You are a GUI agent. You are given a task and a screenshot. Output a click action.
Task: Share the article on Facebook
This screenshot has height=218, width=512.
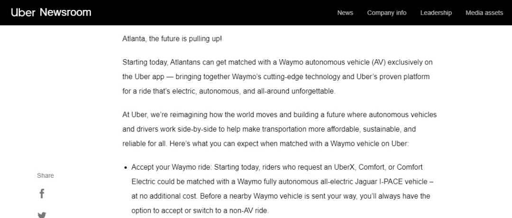42,193
